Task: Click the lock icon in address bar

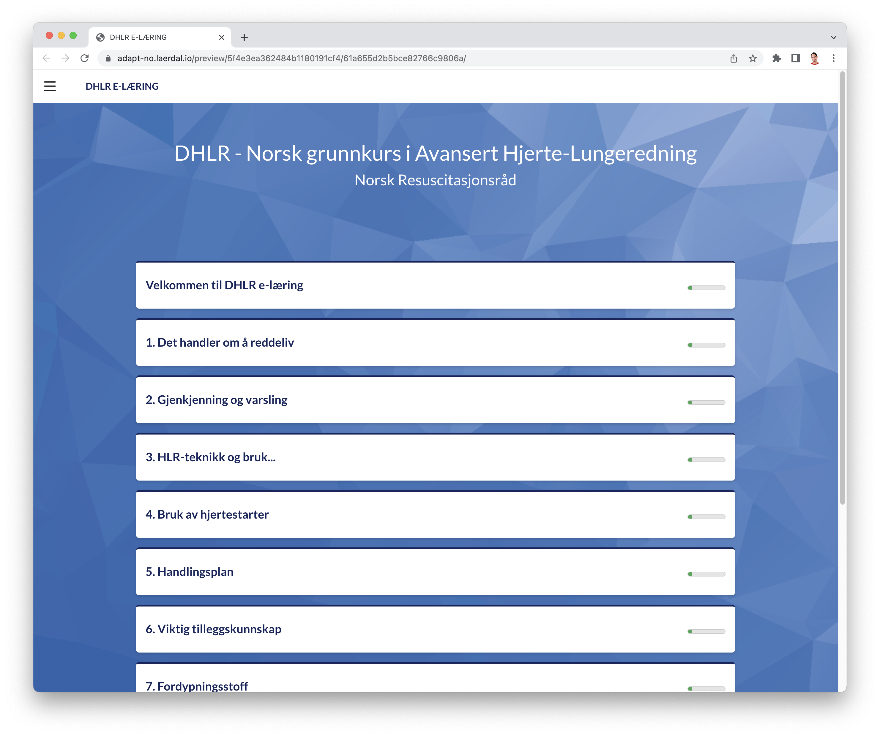Action: [108, 58]
